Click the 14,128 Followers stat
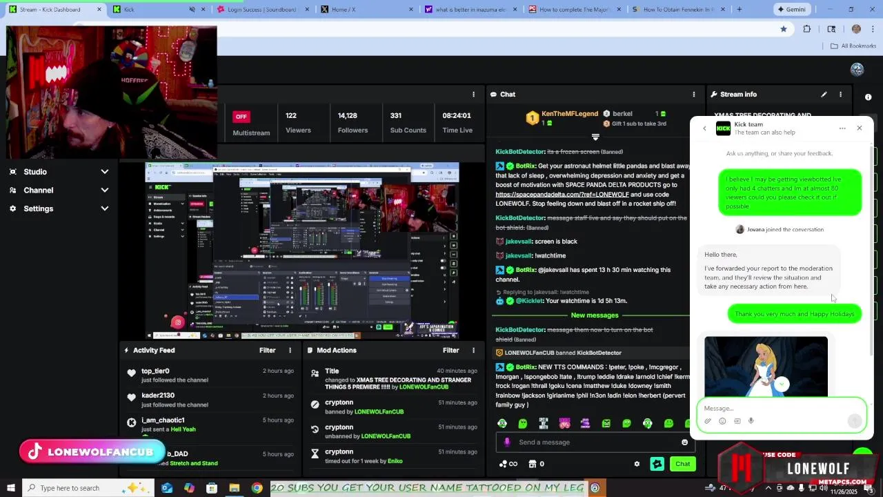The width and height of the screenshot is (883, 497). coord(353,123)
